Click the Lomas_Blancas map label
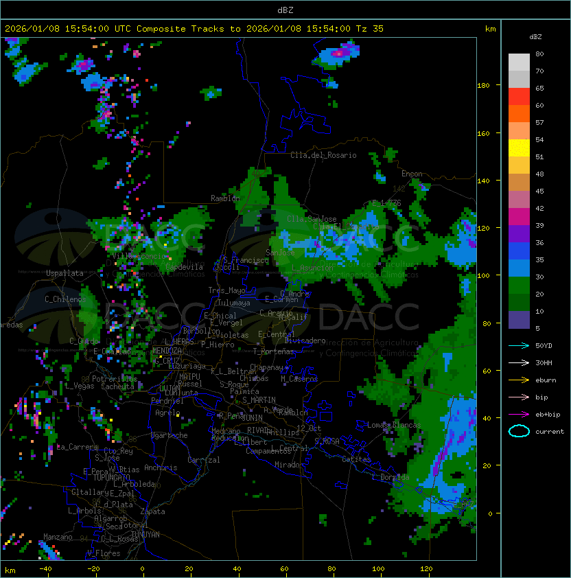Viewport: 571px width, 578px height. click(x=393, y=426)
